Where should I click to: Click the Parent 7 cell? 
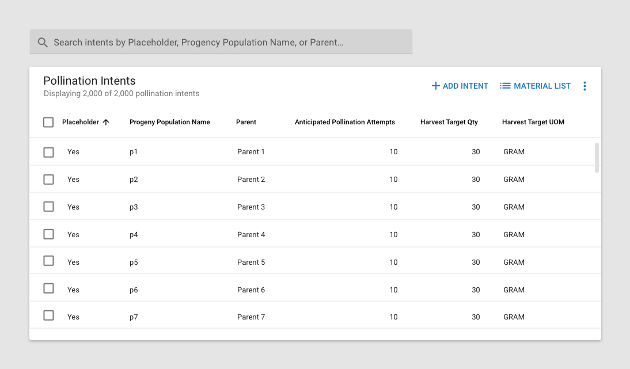click(x=251, y=317)
